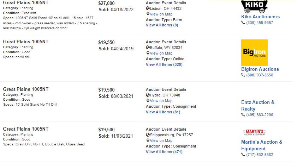Open View All Items (320) link
The height and width of the screenshot is (163, 303).
(x=164, y=64)
